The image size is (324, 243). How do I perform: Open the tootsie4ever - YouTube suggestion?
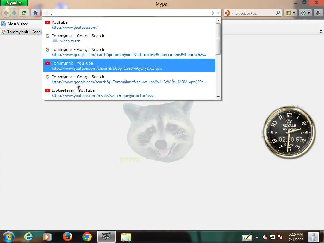click(129, 93)
